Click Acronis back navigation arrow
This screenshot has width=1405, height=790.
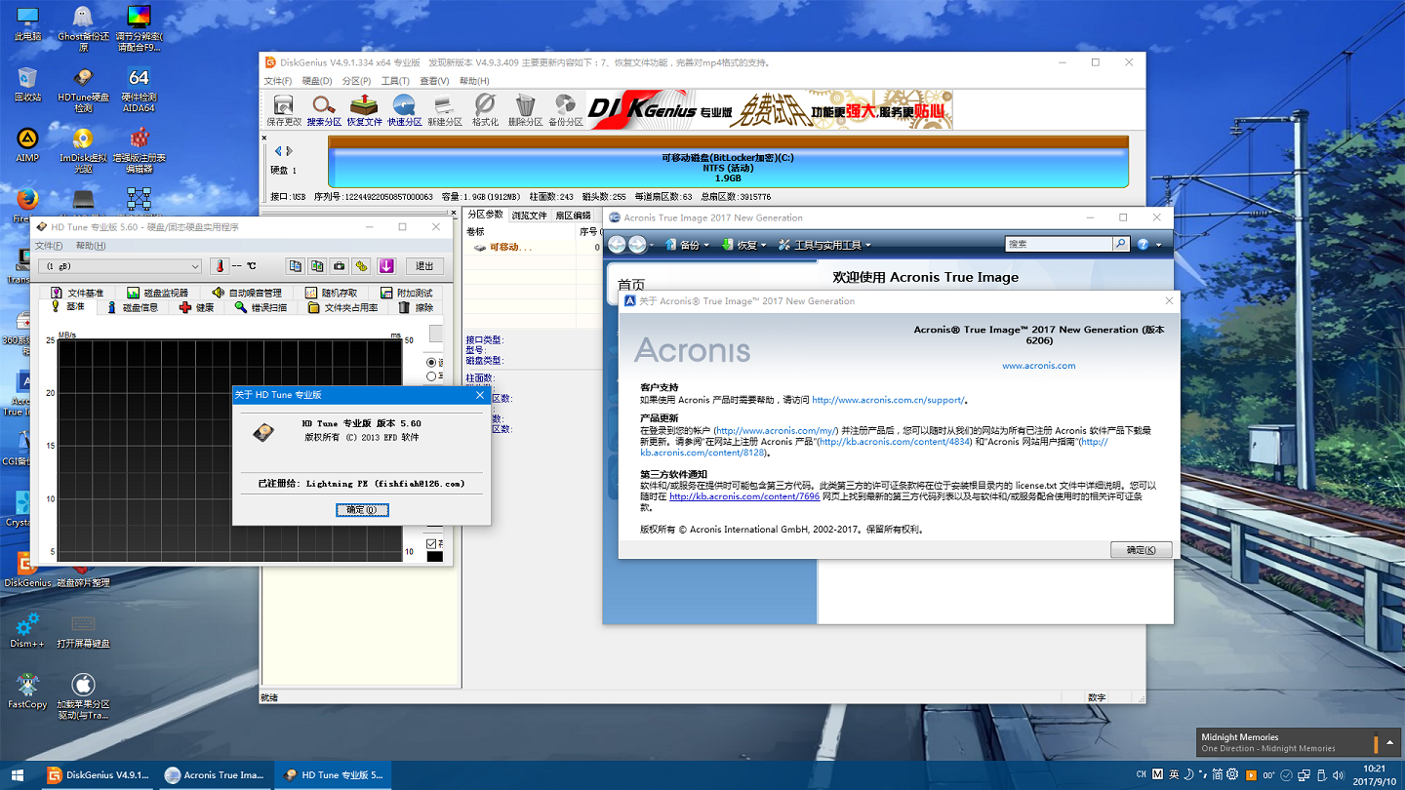(617, 245)
